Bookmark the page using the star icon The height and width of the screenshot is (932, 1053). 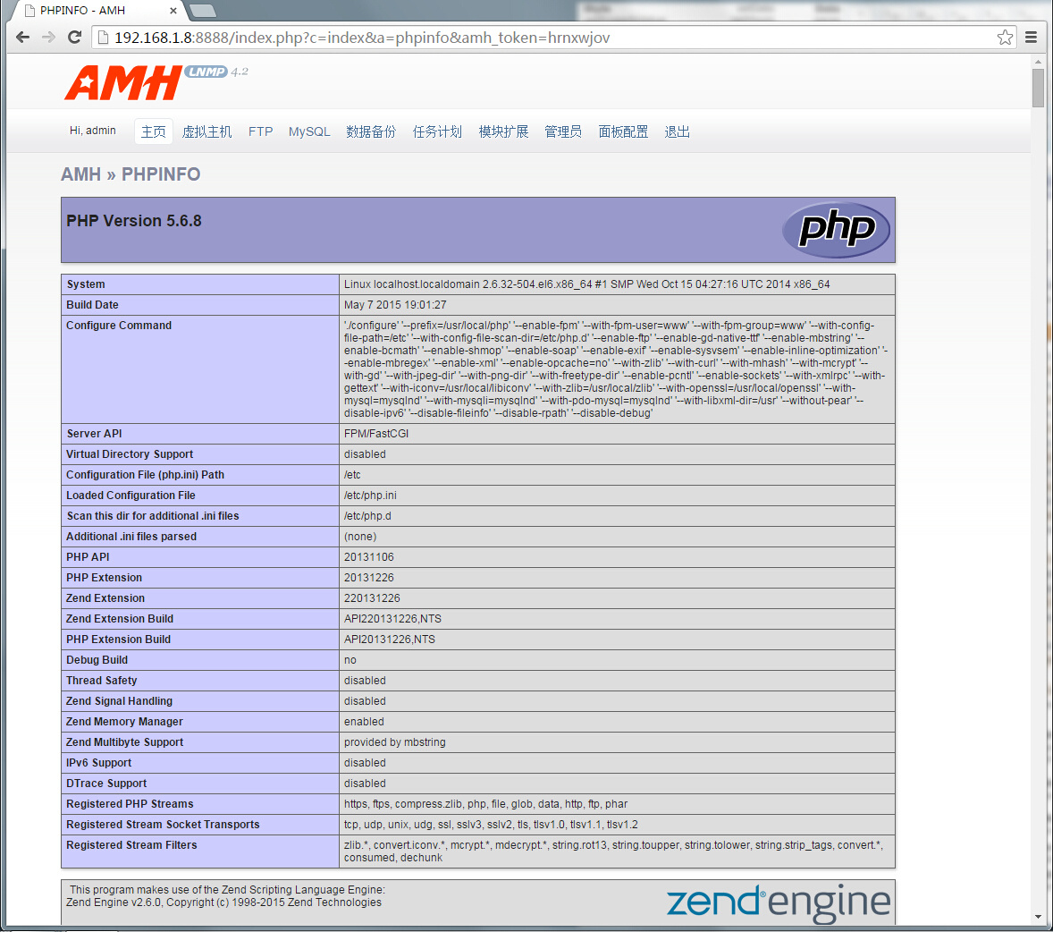click(1005, 37)
